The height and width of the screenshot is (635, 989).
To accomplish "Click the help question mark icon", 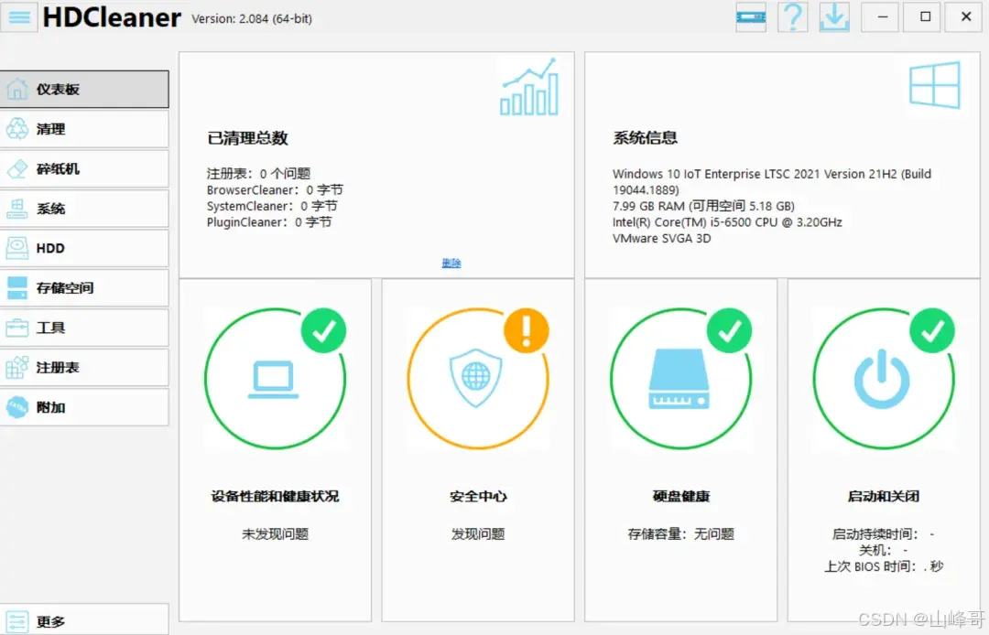I will (x=793, y=17).
